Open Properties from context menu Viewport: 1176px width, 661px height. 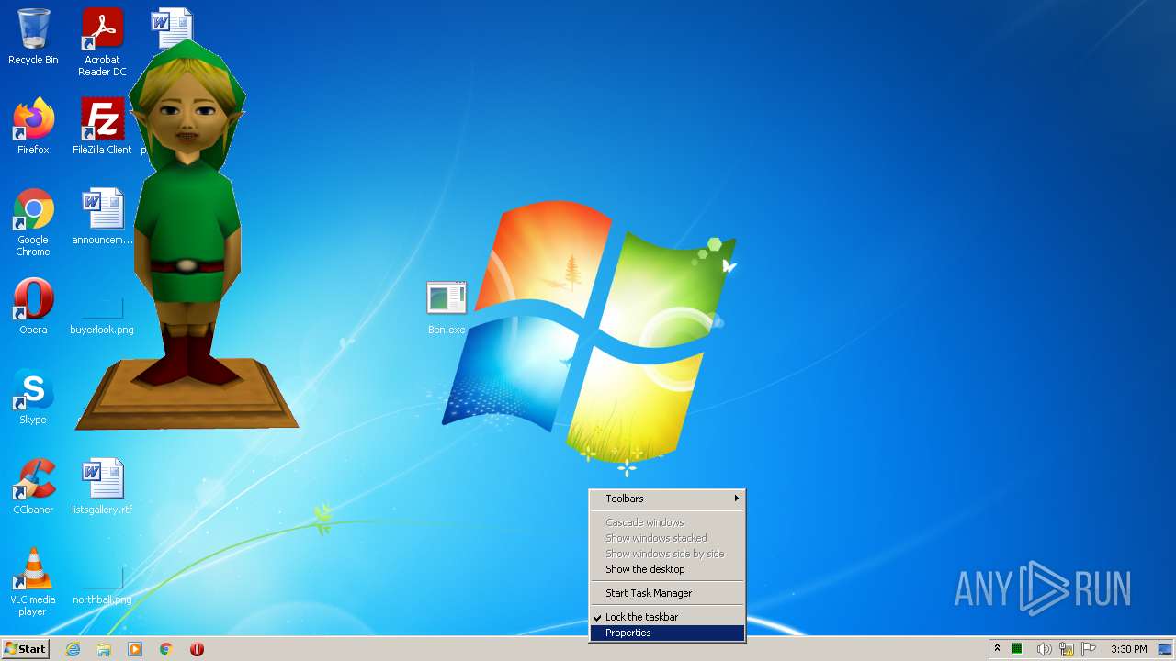[667, 633]
